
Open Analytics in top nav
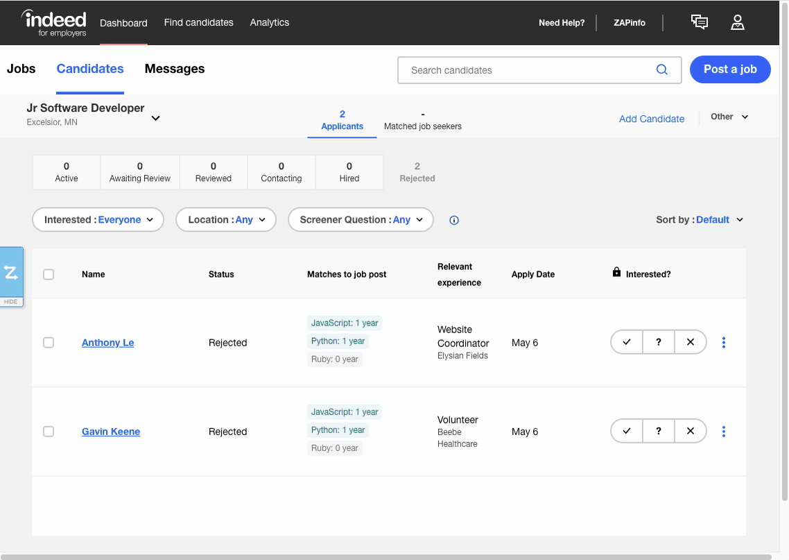pos(270,23)
